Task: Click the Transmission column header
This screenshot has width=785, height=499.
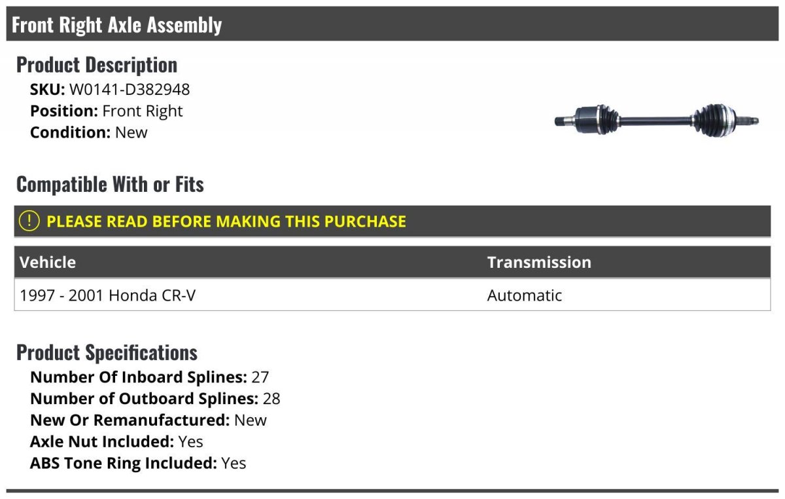Action: (x=539, y=262)
